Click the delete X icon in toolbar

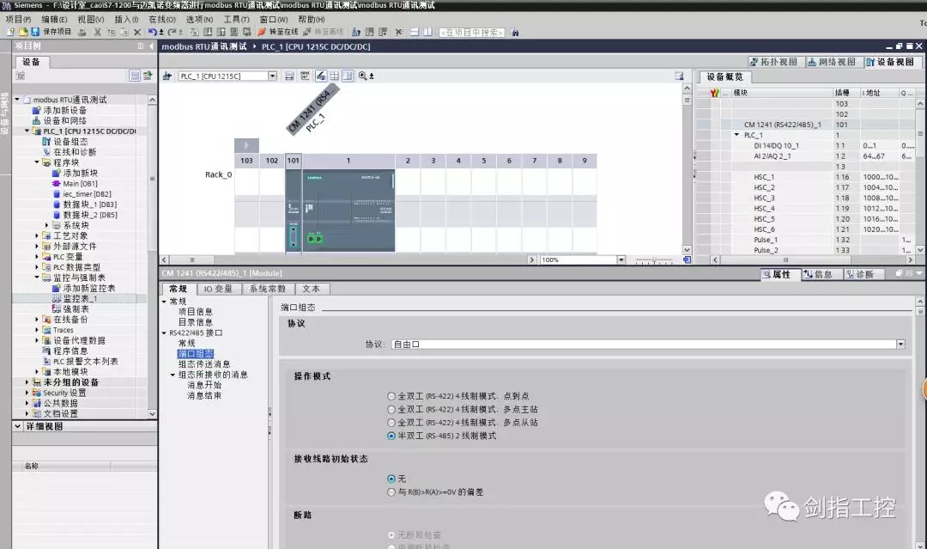(x=136, y=32)
